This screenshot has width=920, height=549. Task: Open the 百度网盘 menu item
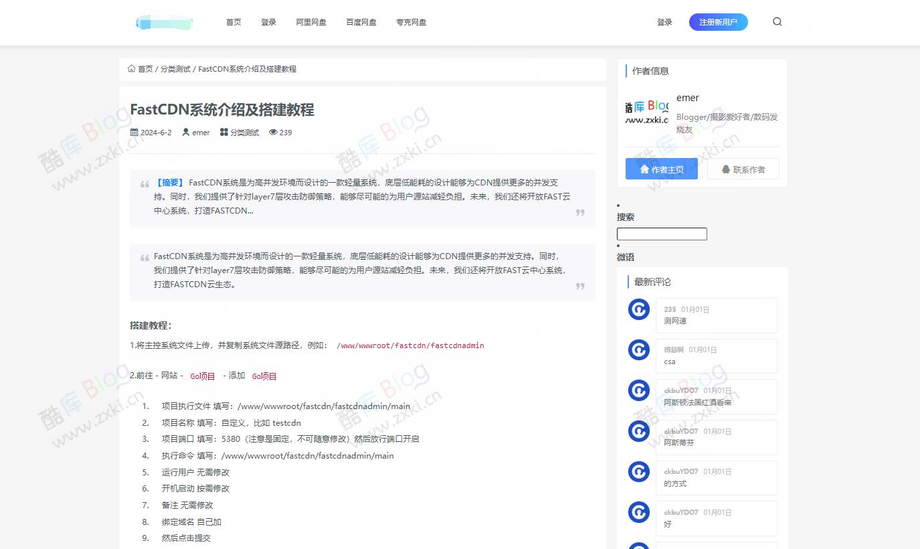[361, 21]
